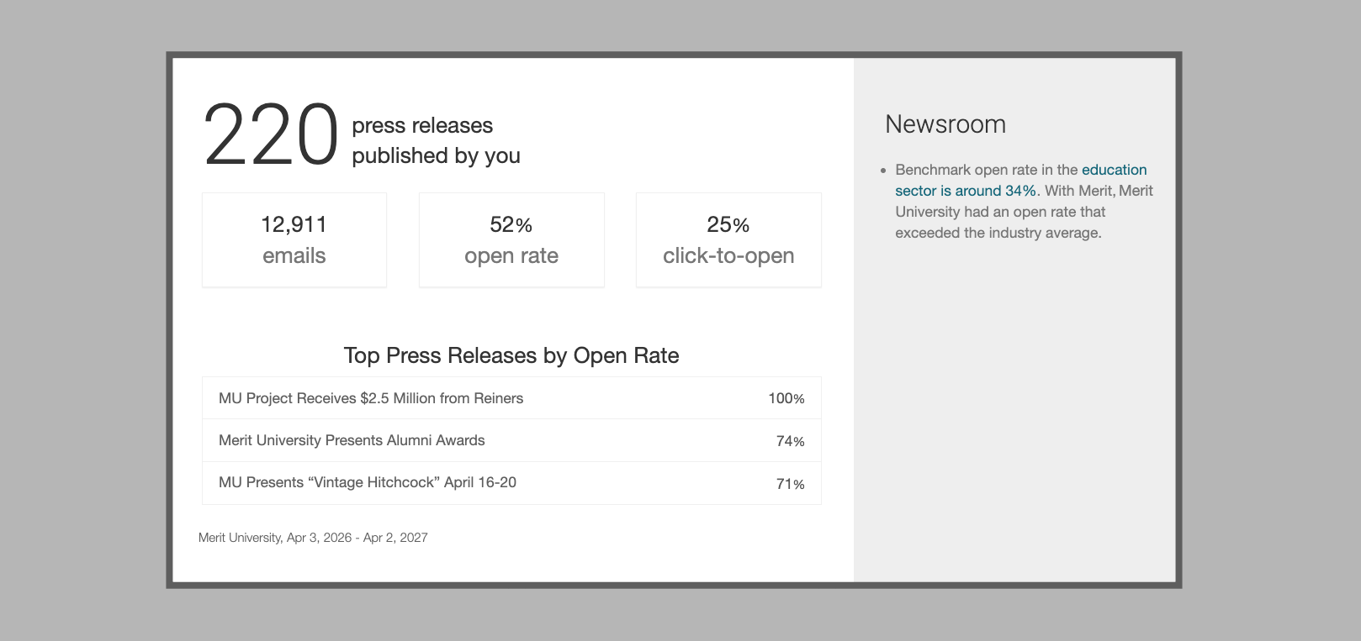Viewport: 1361px width, 641px height.
Task: Click the Newsroom heading
Action: [945, 124]
